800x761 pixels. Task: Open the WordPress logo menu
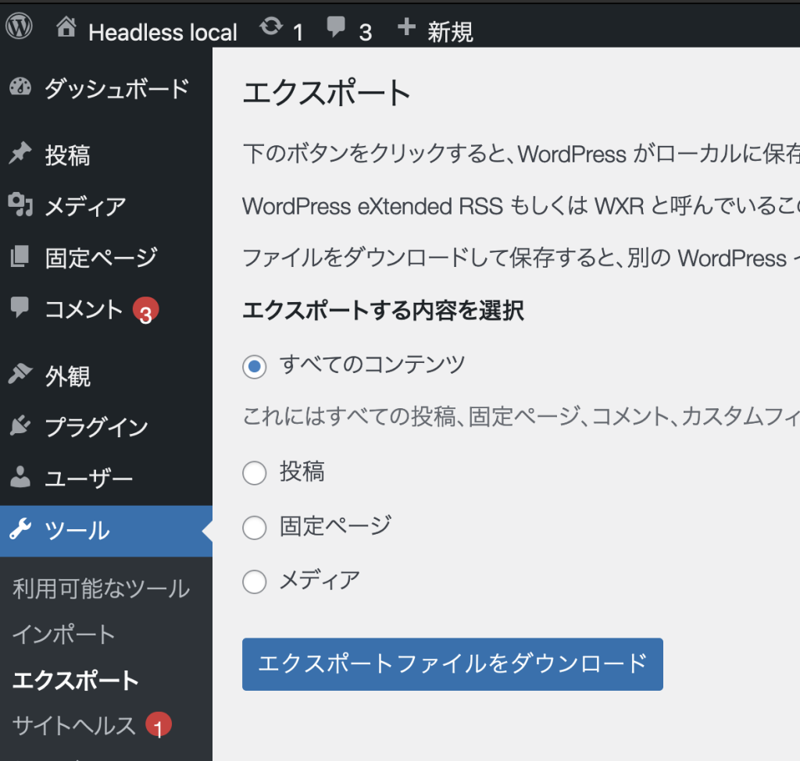pyautogui.click(x=19, y=27)
